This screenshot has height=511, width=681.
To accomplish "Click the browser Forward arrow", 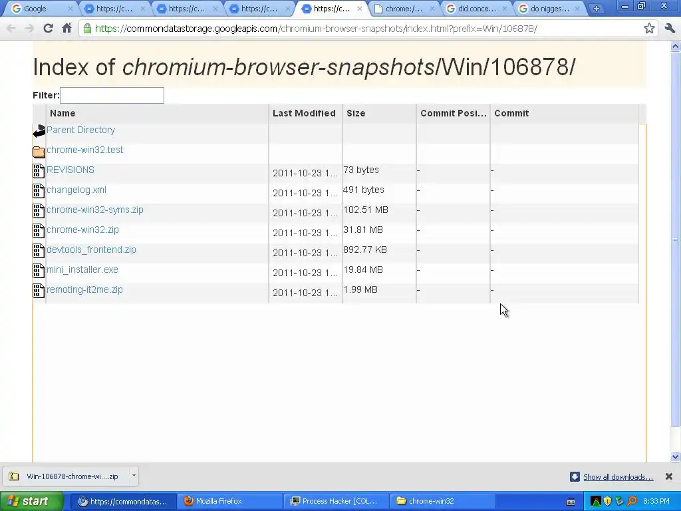I will [29, 29].
